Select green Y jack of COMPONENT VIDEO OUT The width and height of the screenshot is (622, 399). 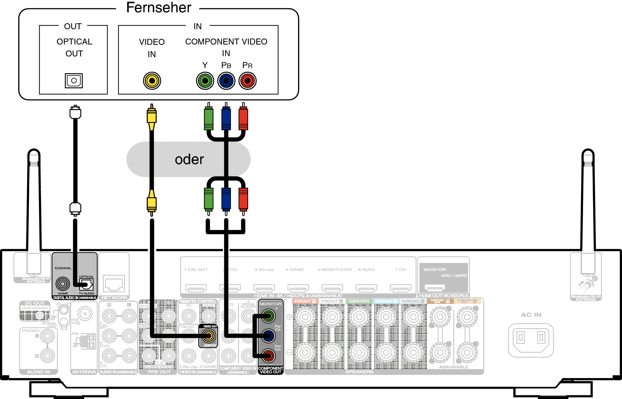pos(268,316)
